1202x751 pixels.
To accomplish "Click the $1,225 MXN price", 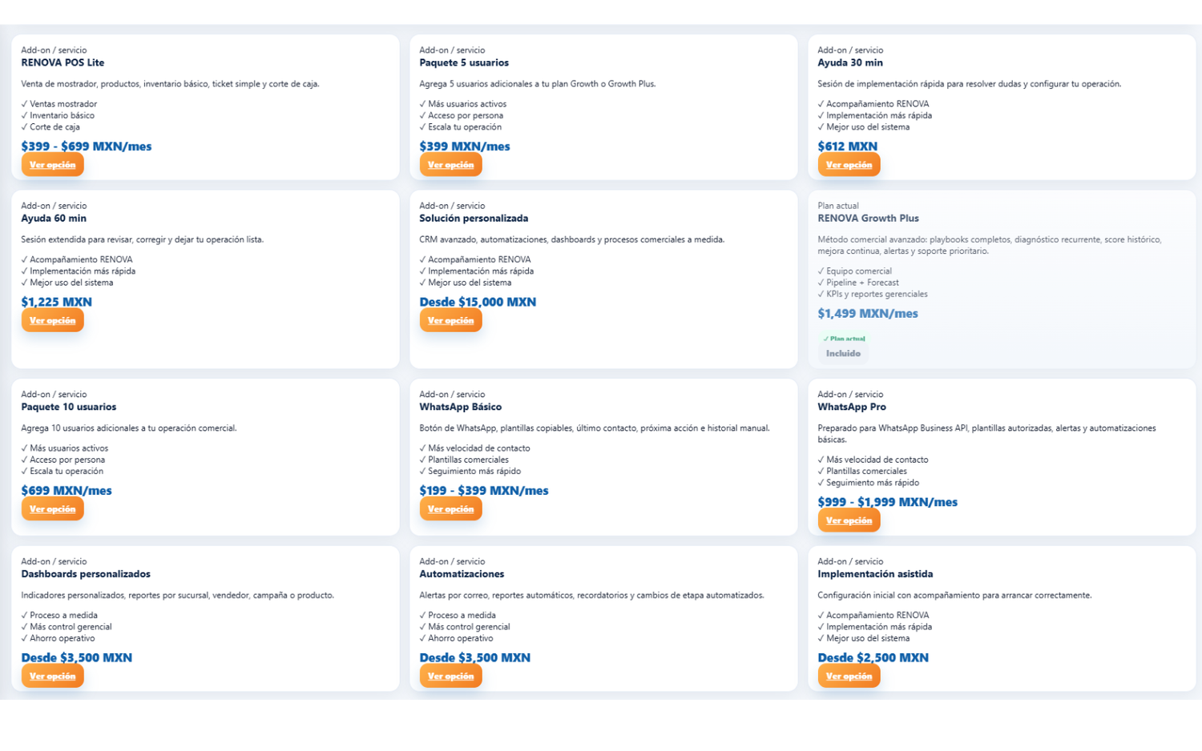I will coord(57,302).
